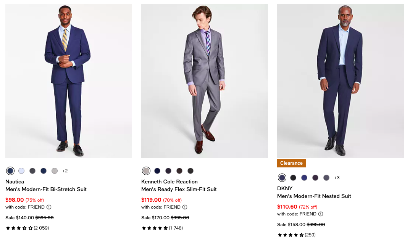Open Men's Modern-Fit Nested Suit link

314,196
